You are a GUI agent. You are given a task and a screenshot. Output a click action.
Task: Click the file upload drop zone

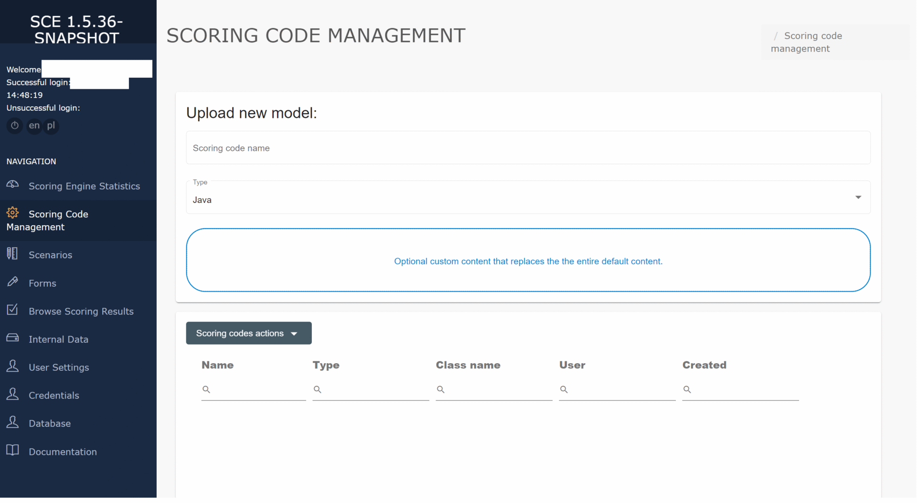click(x=528, y=261)
